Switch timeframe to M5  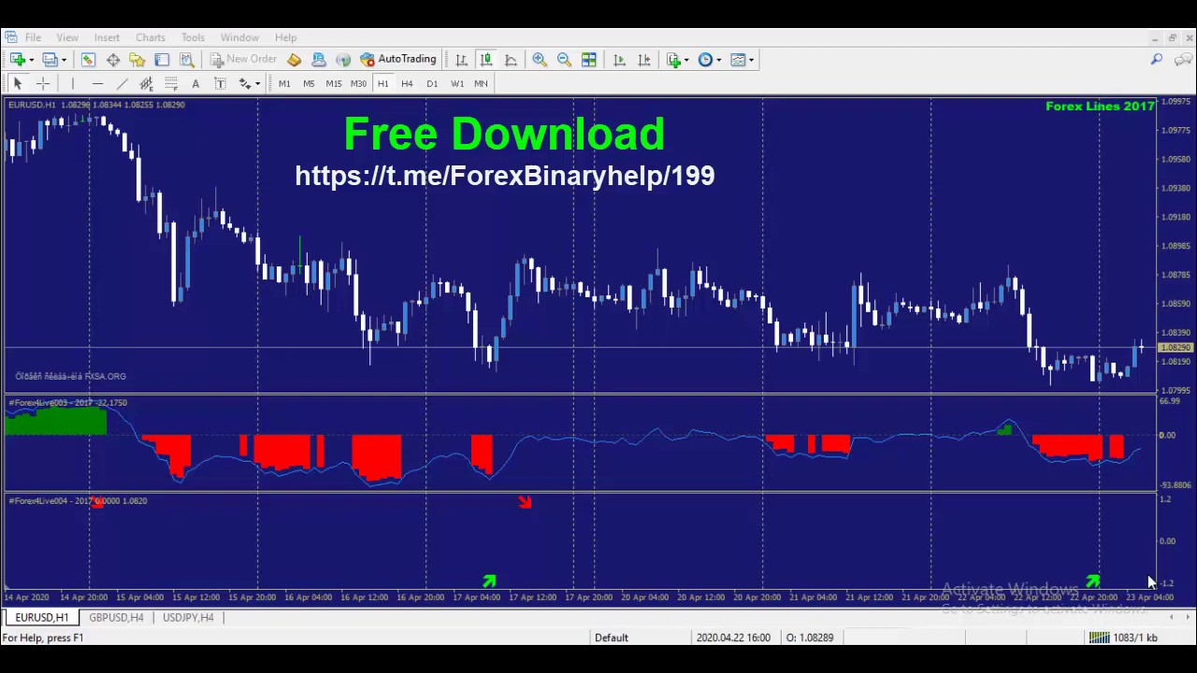point(309,84)
